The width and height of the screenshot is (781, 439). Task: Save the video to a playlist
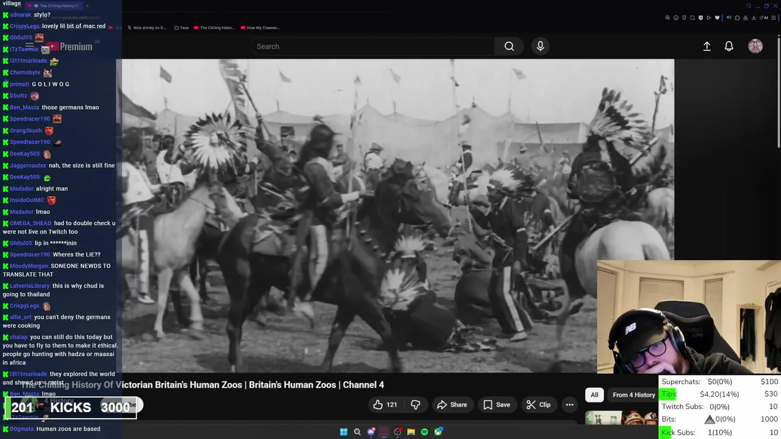coord(497,405)
